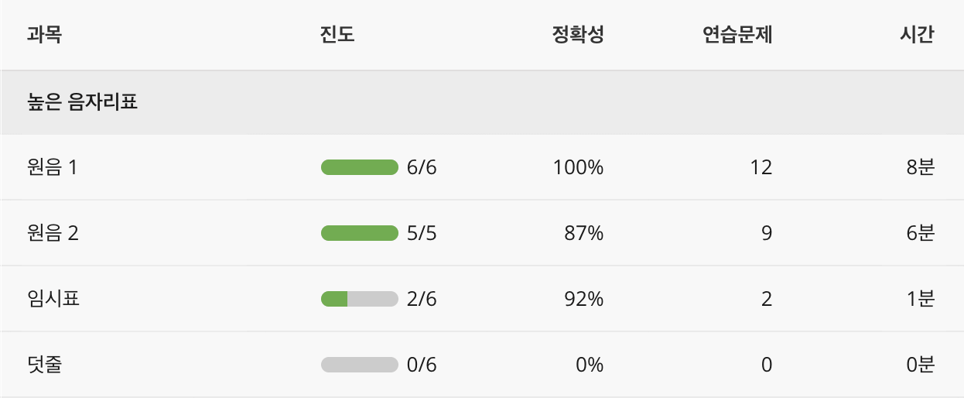Click the 100% accuracy value
The width and height of the screenshot is (964, 398).
point(578,167)
